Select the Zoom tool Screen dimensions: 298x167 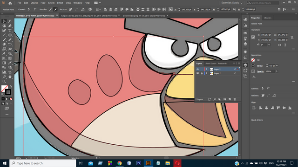coord(4,82)
